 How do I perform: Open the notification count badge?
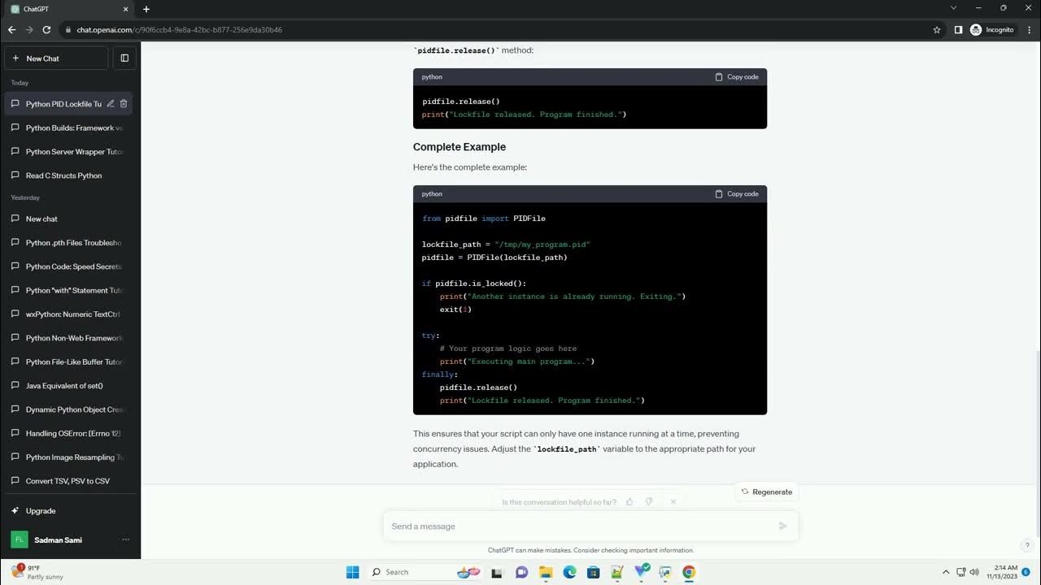coord(1026,572)
